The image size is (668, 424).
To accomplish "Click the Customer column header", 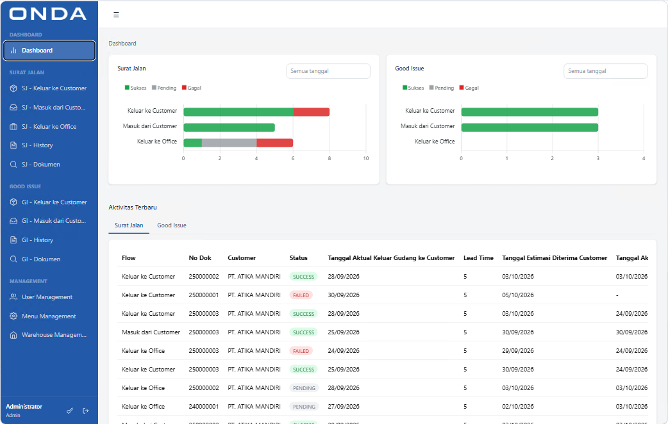I will (x=242, y=258).
